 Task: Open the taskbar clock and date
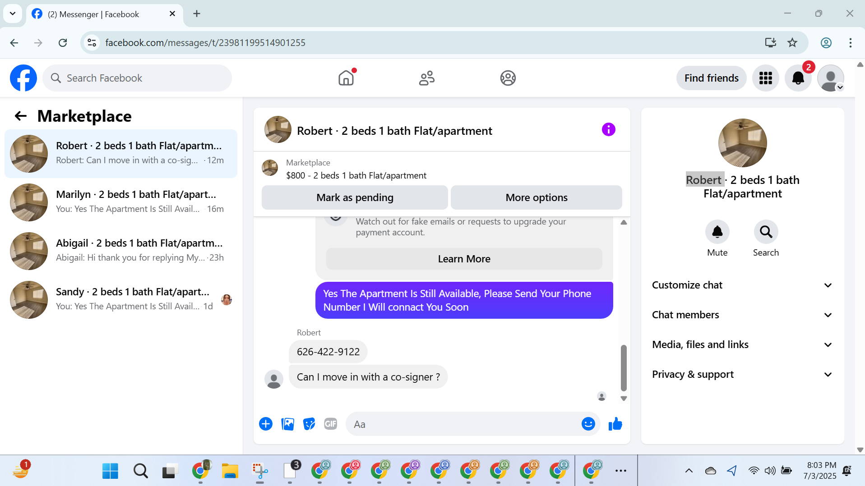[820, 471]
